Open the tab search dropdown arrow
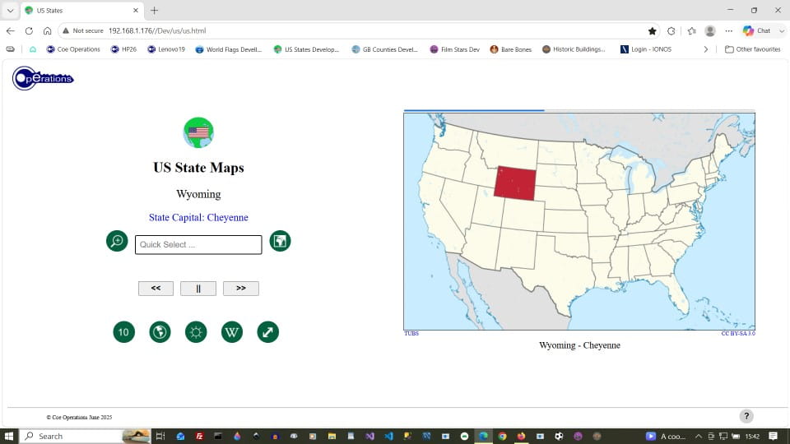 pyautogui.click(x=10, y=10)
